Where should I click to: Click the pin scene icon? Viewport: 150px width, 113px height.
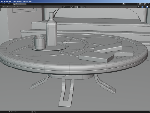[x=137, y=4]
